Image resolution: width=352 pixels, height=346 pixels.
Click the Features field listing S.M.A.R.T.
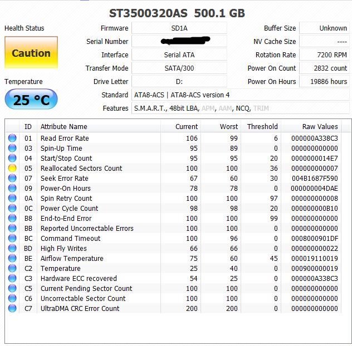241,108
